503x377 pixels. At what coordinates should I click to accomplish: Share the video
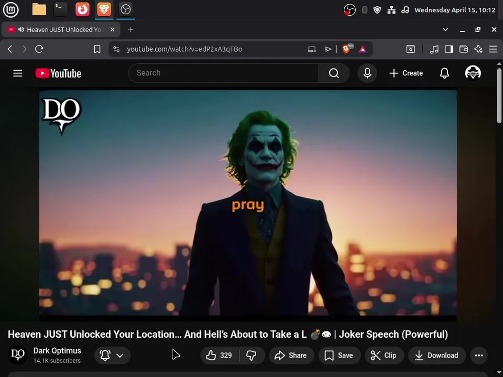tap(291, 355)
